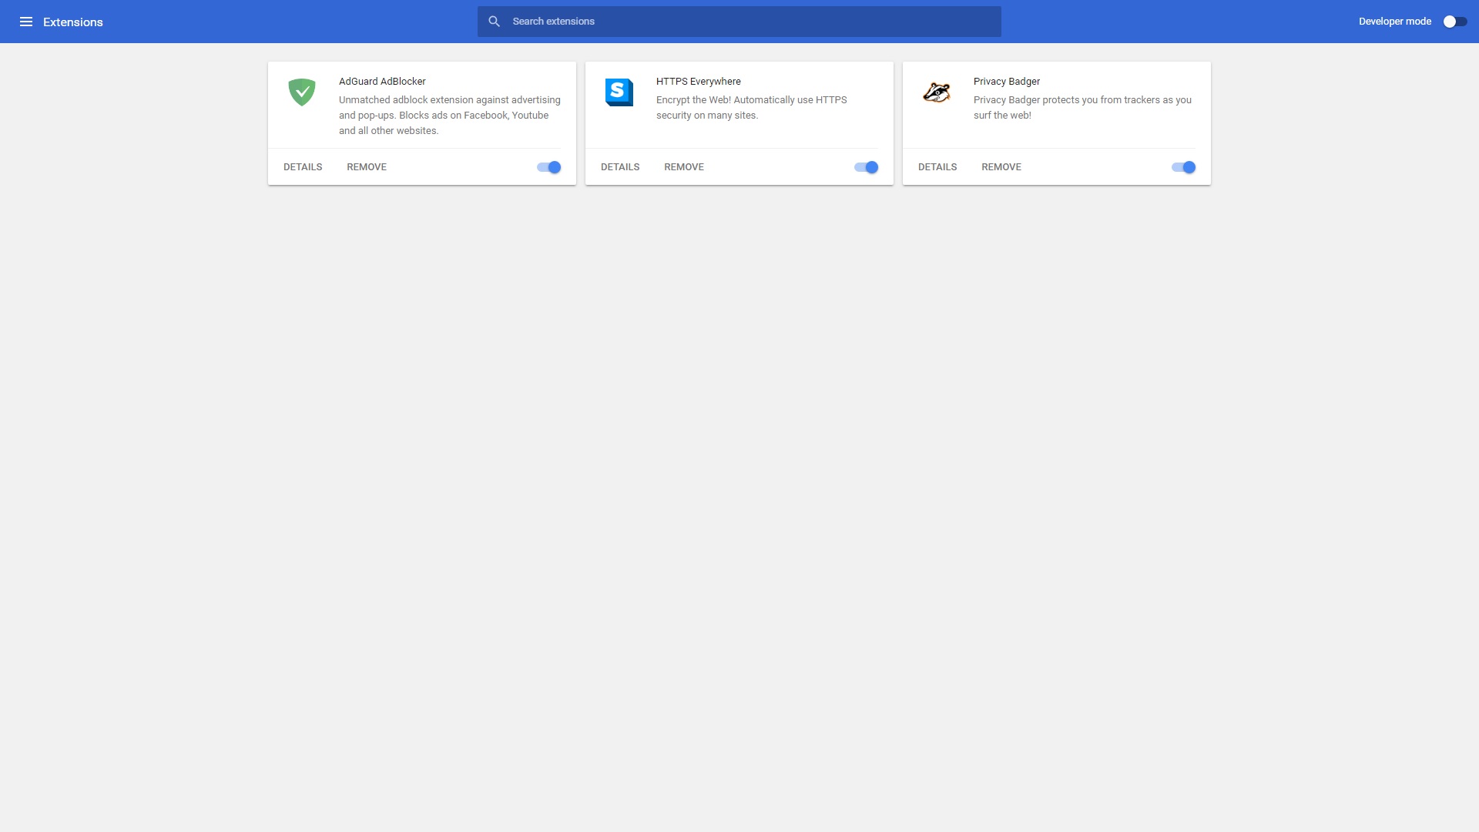Click the search magnifier icon
The width and height of the screenshot is (1479, 832).
coord(495,22)
